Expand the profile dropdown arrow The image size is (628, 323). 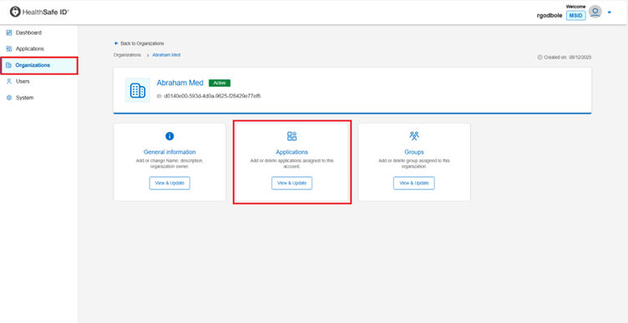[610, 13]
